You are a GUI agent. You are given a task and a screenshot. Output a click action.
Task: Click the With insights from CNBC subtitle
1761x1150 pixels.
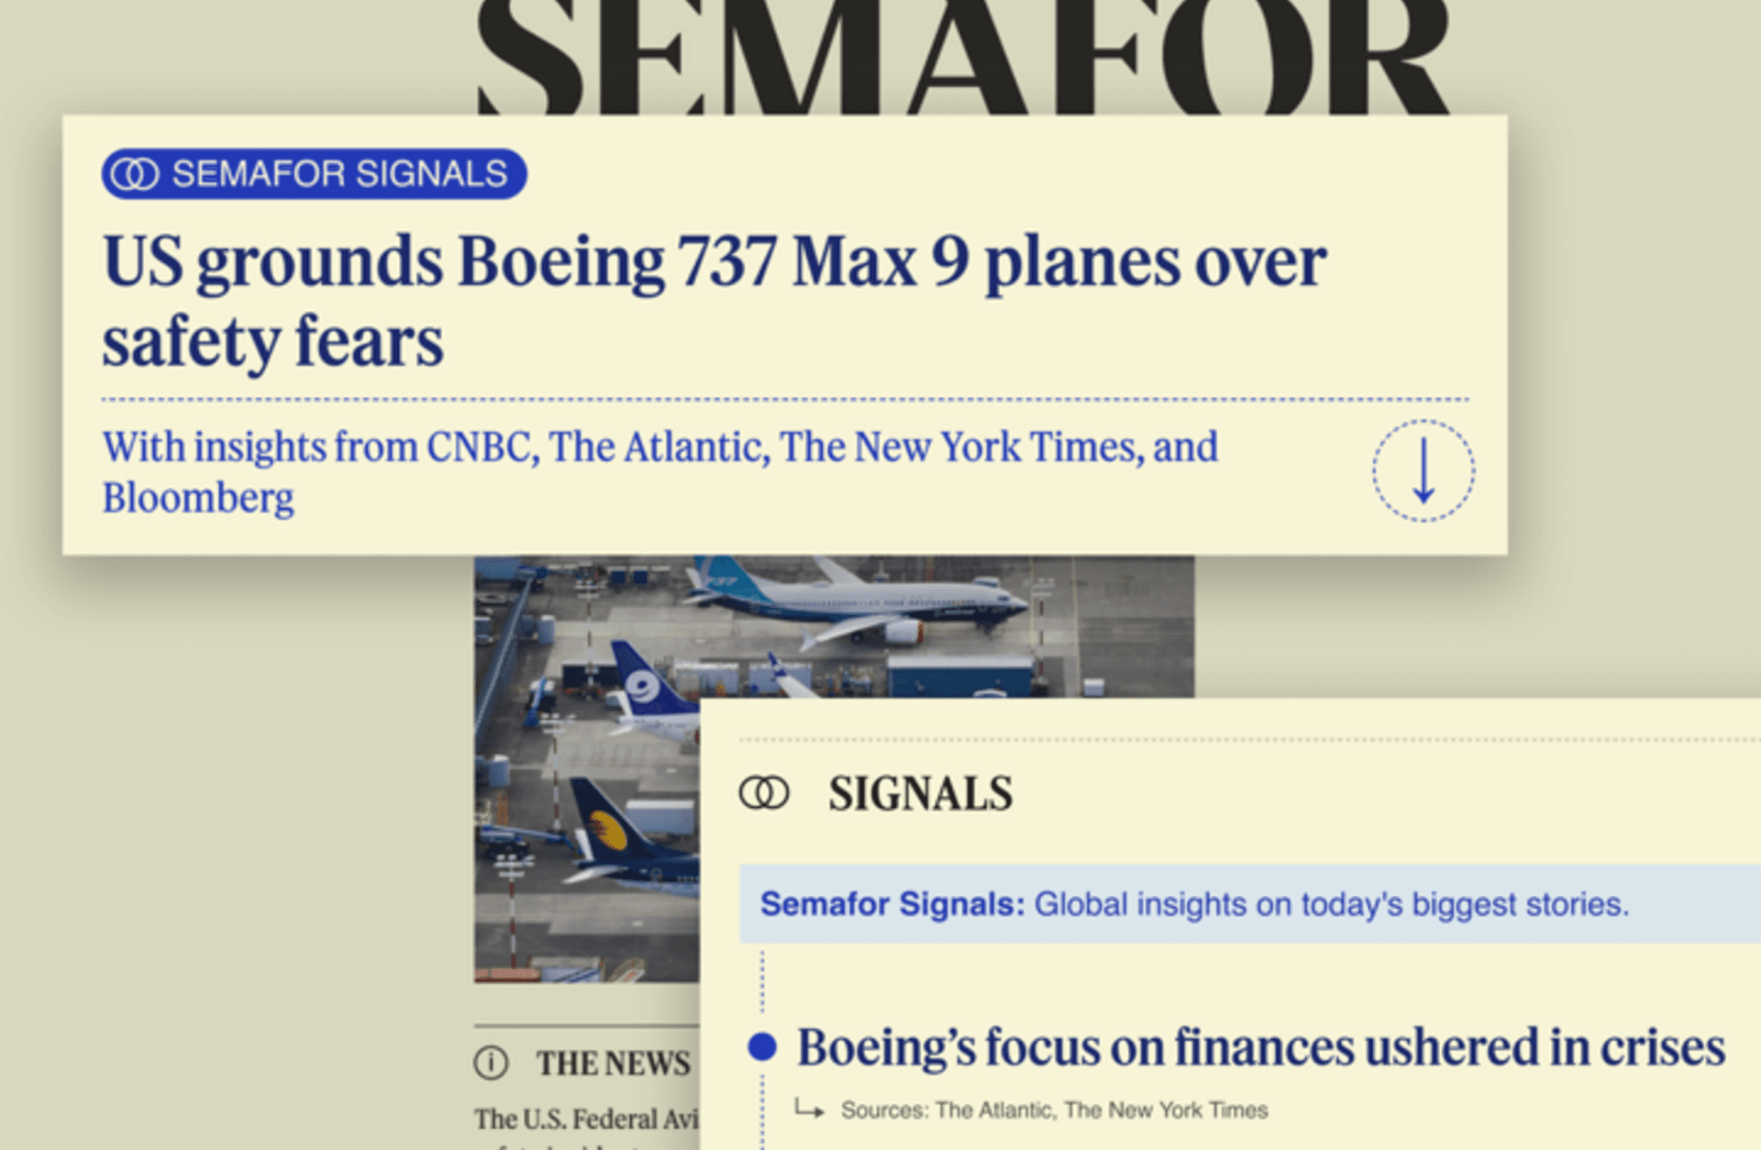click(x=660, y=471)
